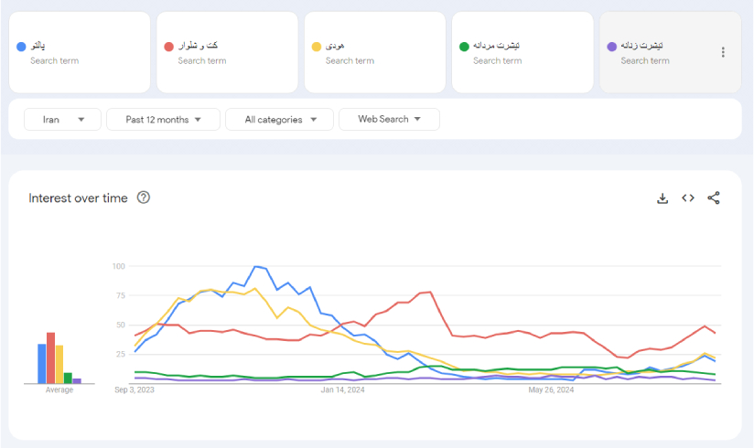
Task: Click the blue average bar
Action: (42, 364)
